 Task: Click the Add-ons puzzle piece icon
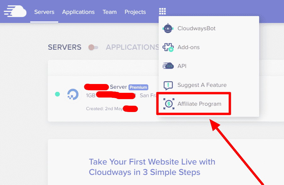[x=168, y=47]
